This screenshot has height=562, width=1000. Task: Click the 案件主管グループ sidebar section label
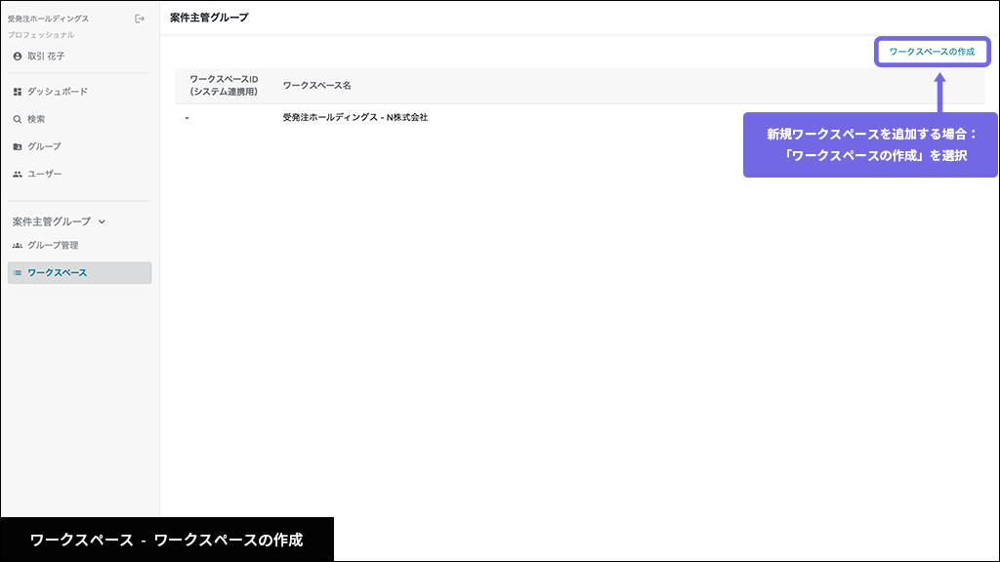click(52, 221)
